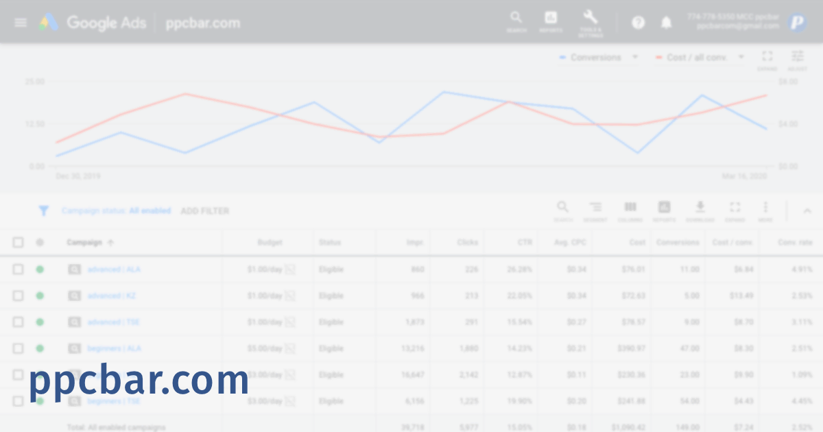Click the Status column header

pos(330,242)
